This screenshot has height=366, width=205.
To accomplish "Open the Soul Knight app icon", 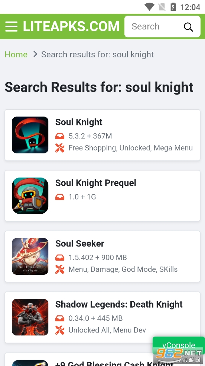I will coord(30,135).
